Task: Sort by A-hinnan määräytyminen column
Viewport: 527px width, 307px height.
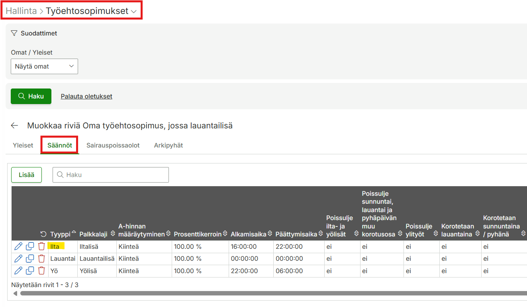Action: coord(168,234)
